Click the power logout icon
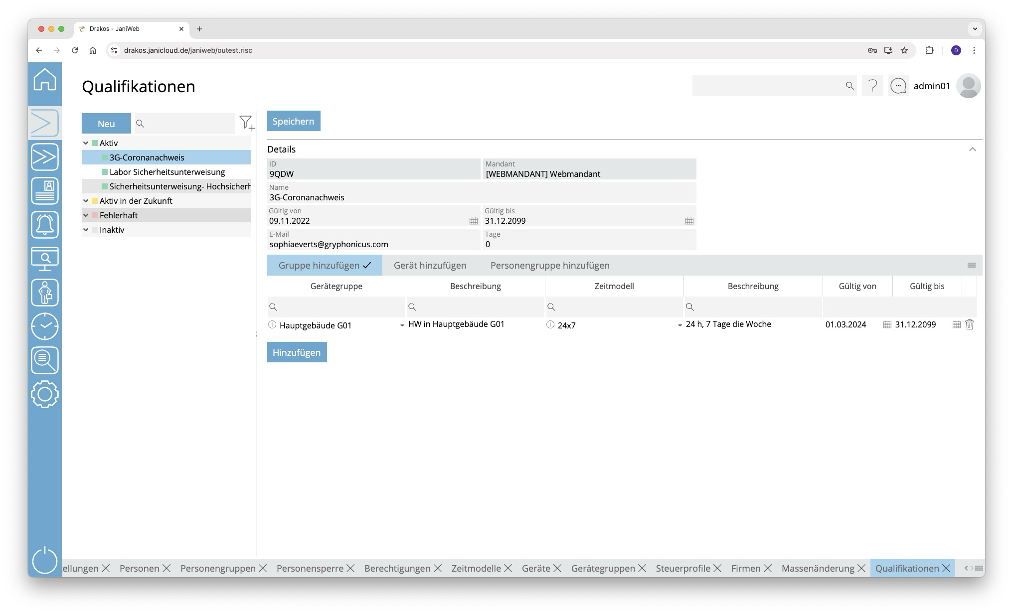Screen dimensions: 1013x614 (45, 560)
